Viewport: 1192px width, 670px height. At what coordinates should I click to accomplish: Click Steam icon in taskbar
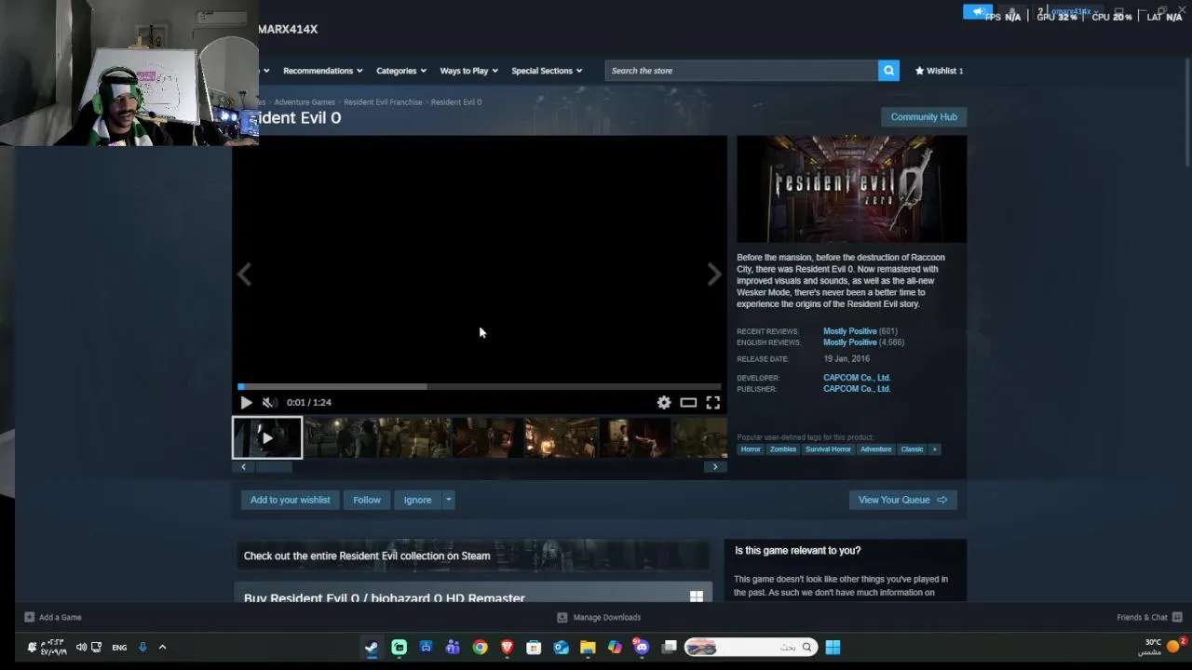(372, 648)
